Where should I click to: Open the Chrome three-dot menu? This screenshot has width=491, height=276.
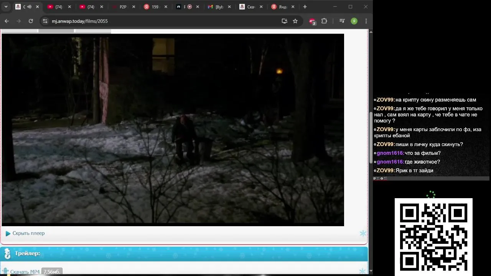click(x=366, y=21)
